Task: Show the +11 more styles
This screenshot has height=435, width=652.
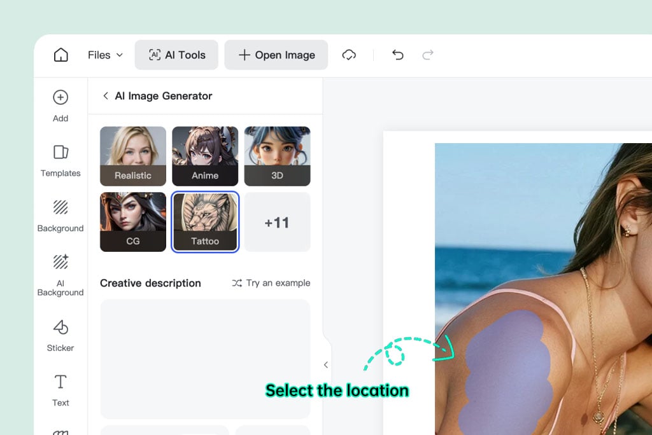Action: 278,222
